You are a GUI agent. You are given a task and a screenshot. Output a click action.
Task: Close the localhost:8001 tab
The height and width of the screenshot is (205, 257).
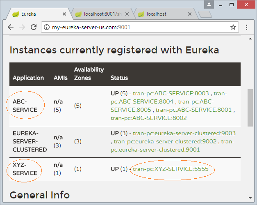point(127,14)
